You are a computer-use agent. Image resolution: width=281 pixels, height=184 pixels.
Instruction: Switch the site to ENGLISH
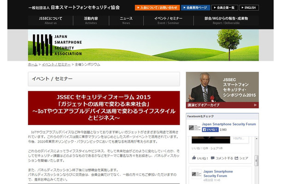click(249, 8)
